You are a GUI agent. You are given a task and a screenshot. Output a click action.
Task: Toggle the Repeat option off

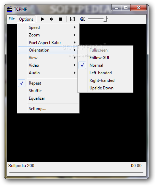(x=48, y=83)
